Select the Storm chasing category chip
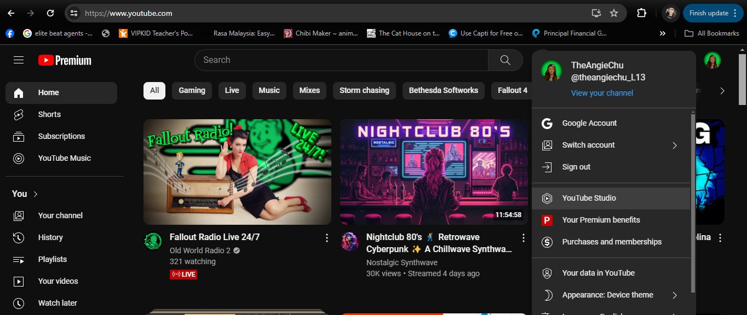This screenshot has width=747, height=315. click(x=364, y=91)
